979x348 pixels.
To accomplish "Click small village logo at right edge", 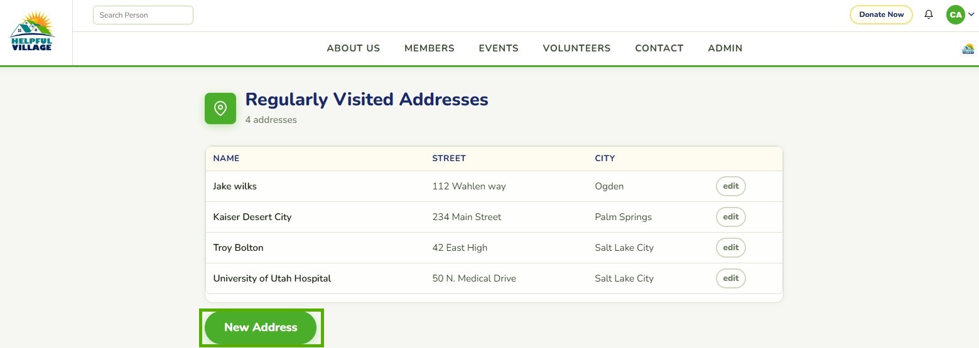I will pyautogui.click(x=968, y=48).
